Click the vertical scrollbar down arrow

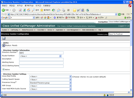[131, 90]
